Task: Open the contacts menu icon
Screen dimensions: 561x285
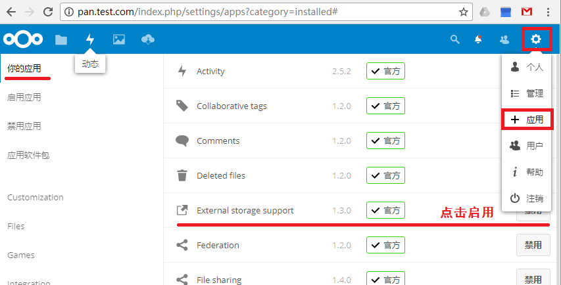Action: pyautogui.click(x=504, y=39)
